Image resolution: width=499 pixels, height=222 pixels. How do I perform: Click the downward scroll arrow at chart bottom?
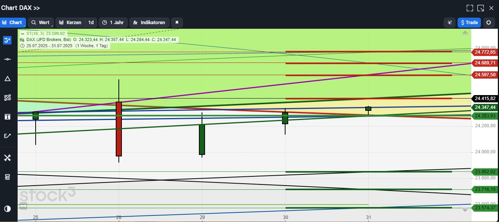465,210
